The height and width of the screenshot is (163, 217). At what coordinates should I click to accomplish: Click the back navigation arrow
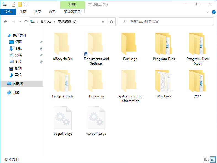coord(6,22)
